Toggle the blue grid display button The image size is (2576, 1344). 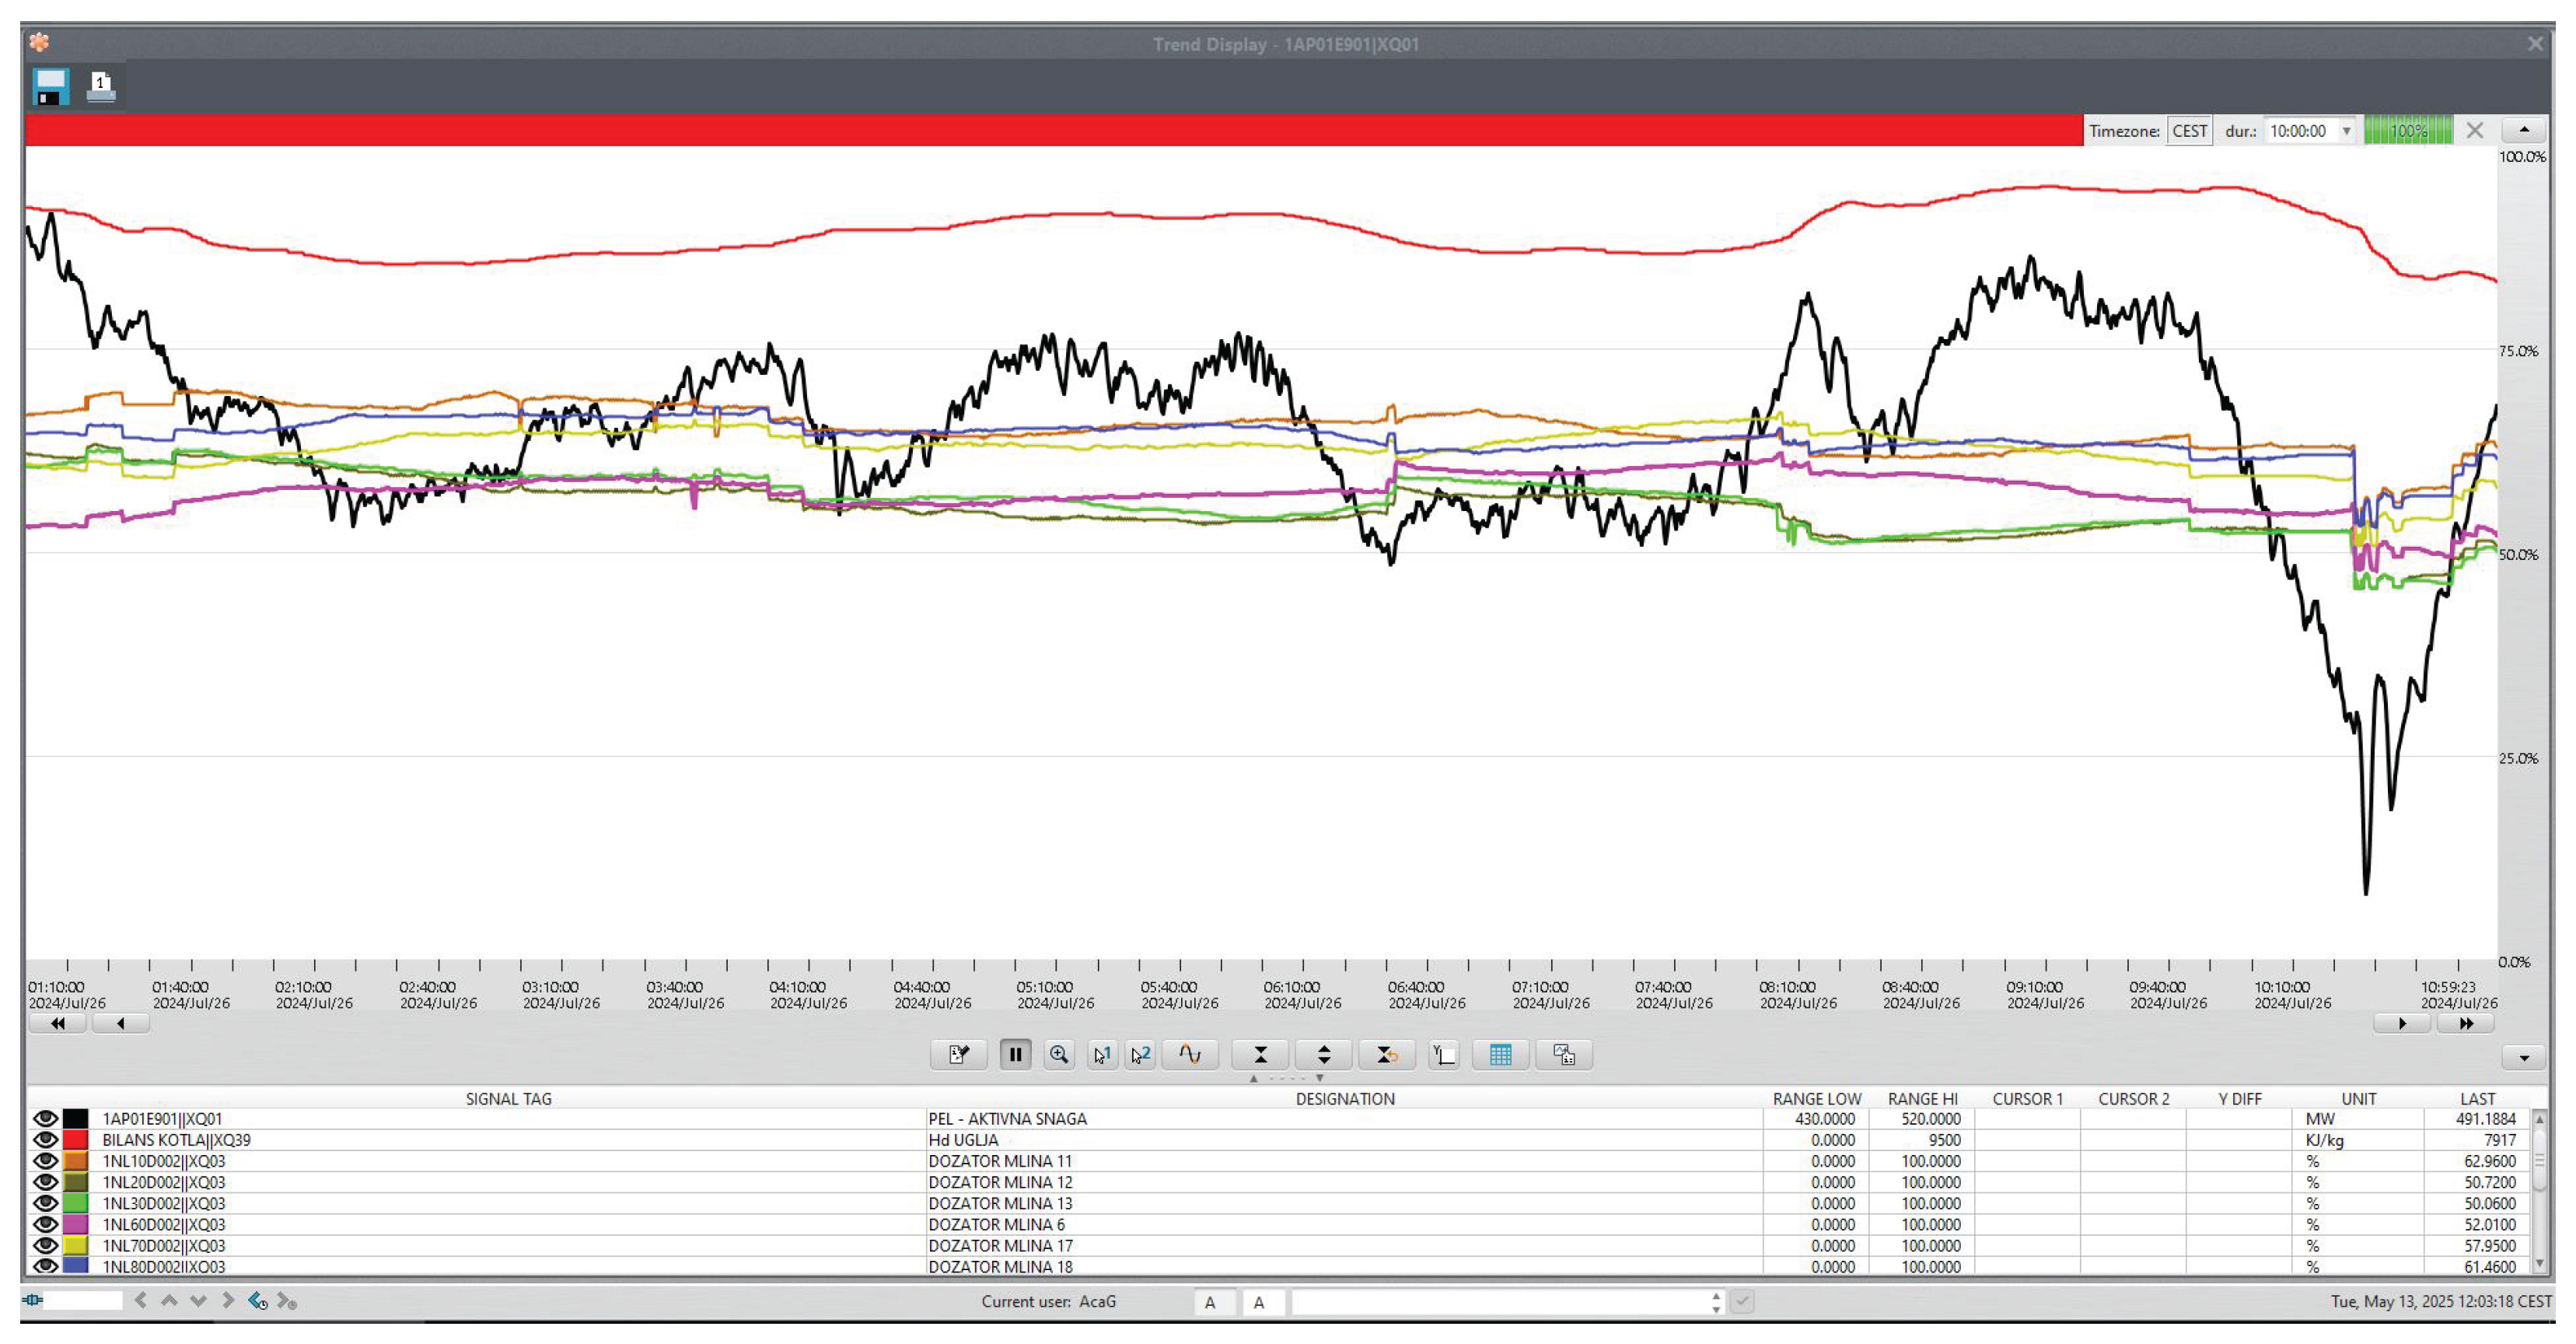pos(1500,1054)
